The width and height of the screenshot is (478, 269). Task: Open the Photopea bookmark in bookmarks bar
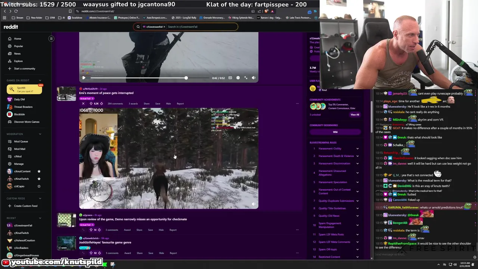(x=127, y=18)
